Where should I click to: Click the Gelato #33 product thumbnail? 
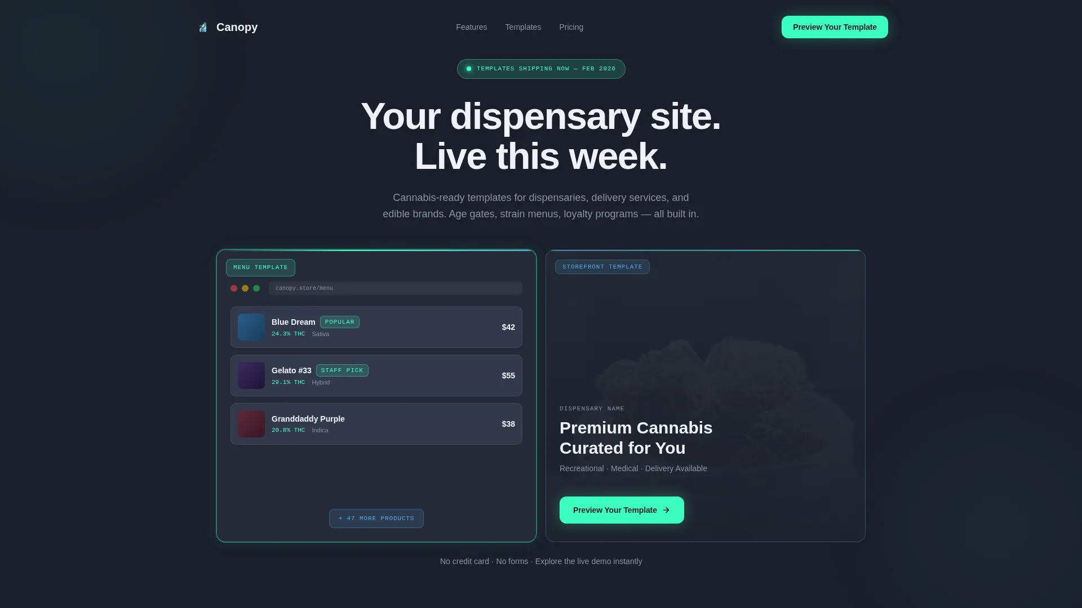[251, 375]
